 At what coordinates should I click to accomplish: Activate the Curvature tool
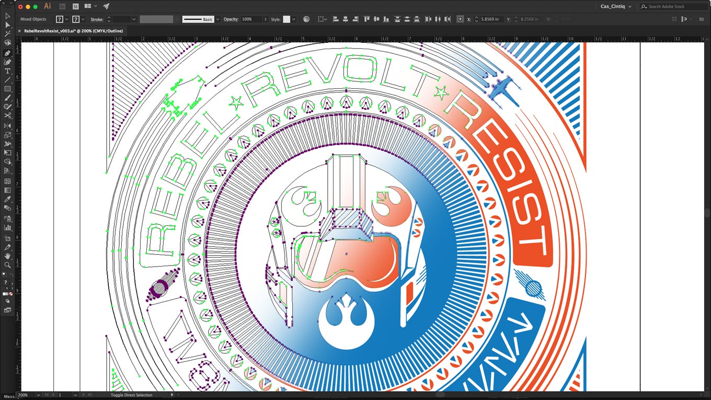[x=7, y=62]
